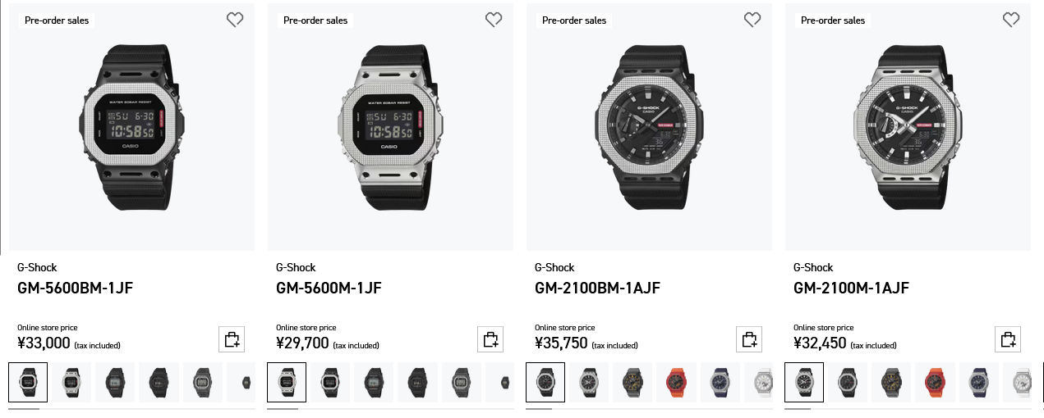1044x418 pixels.
Task: Choose silver variant thumbnail under GM-5600BM-1JF
Action: [x=72, y=382]
